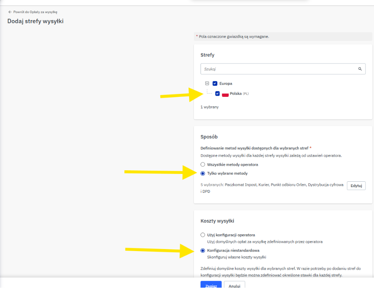Collapse the Europa tree node
The width and height of the screenshot is (374, 288).
(x=207, y=83)
